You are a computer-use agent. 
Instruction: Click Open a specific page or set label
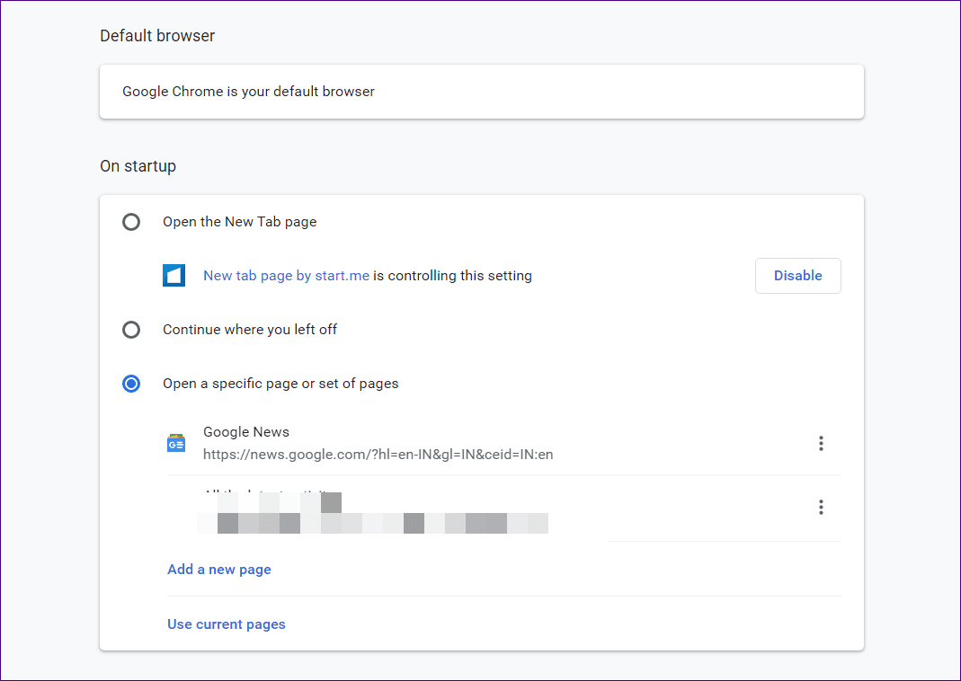(x=280, y=384)
